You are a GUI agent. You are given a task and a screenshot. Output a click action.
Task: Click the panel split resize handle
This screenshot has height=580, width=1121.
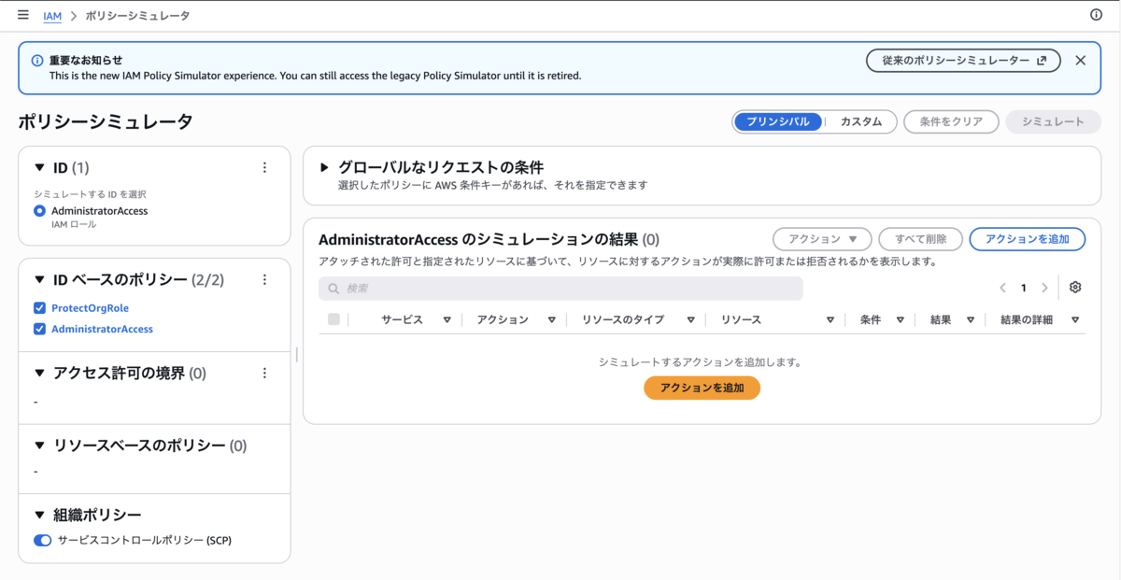click(297, 354)
